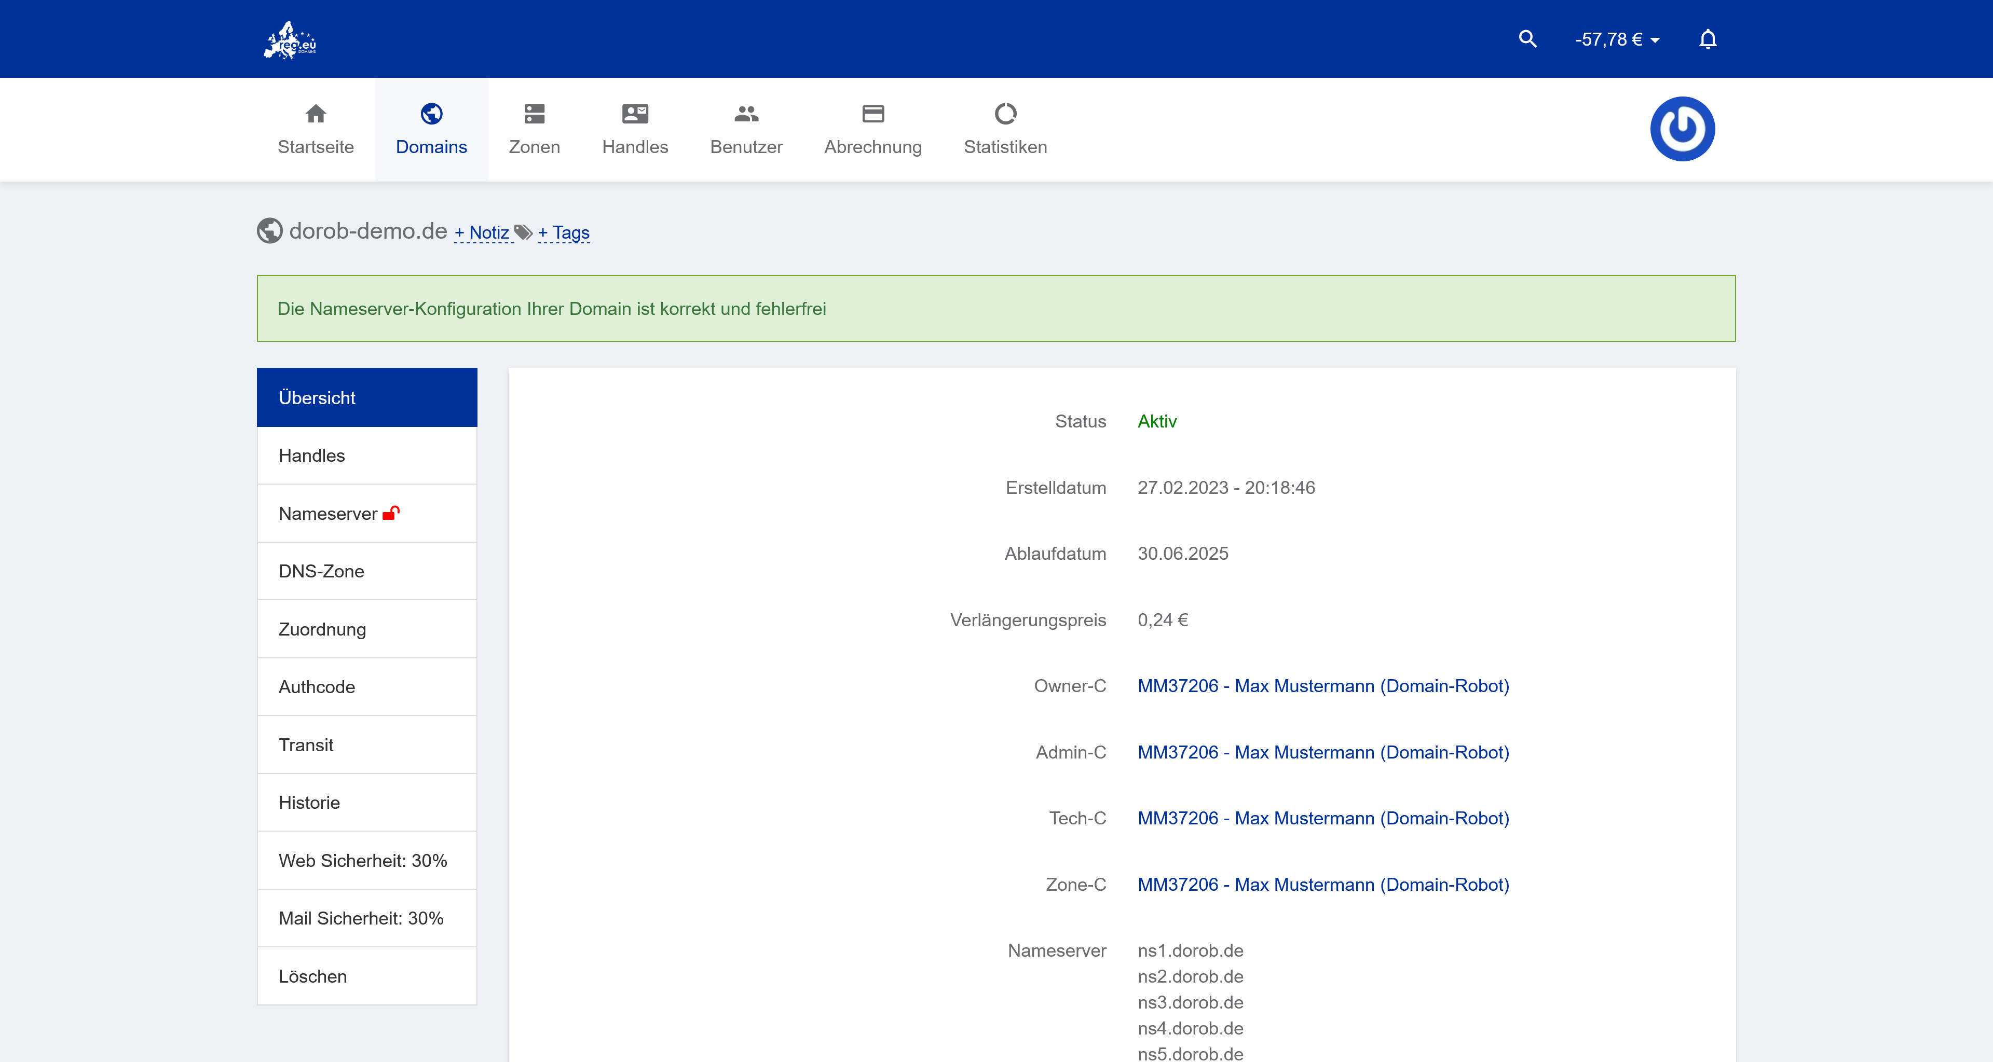Open Handles via the contact card icon

(x=634, y=115)
